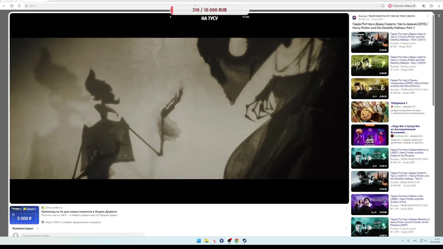Click the 'Что вы думаете о видео?' comment field
This screenshot has width=443, height=249.
(x=83, y=235)
